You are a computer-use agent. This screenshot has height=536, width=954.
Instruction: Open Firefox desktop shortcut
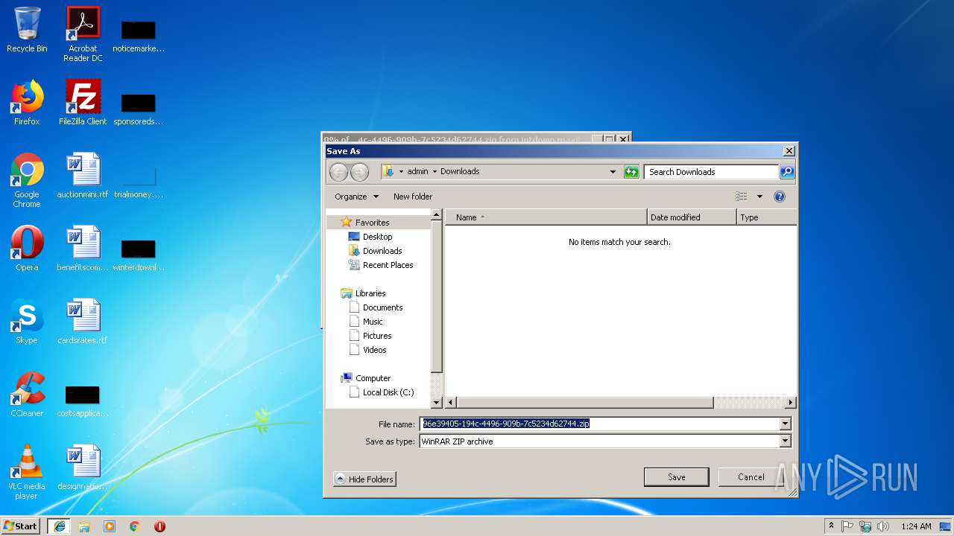pos(27,103)
